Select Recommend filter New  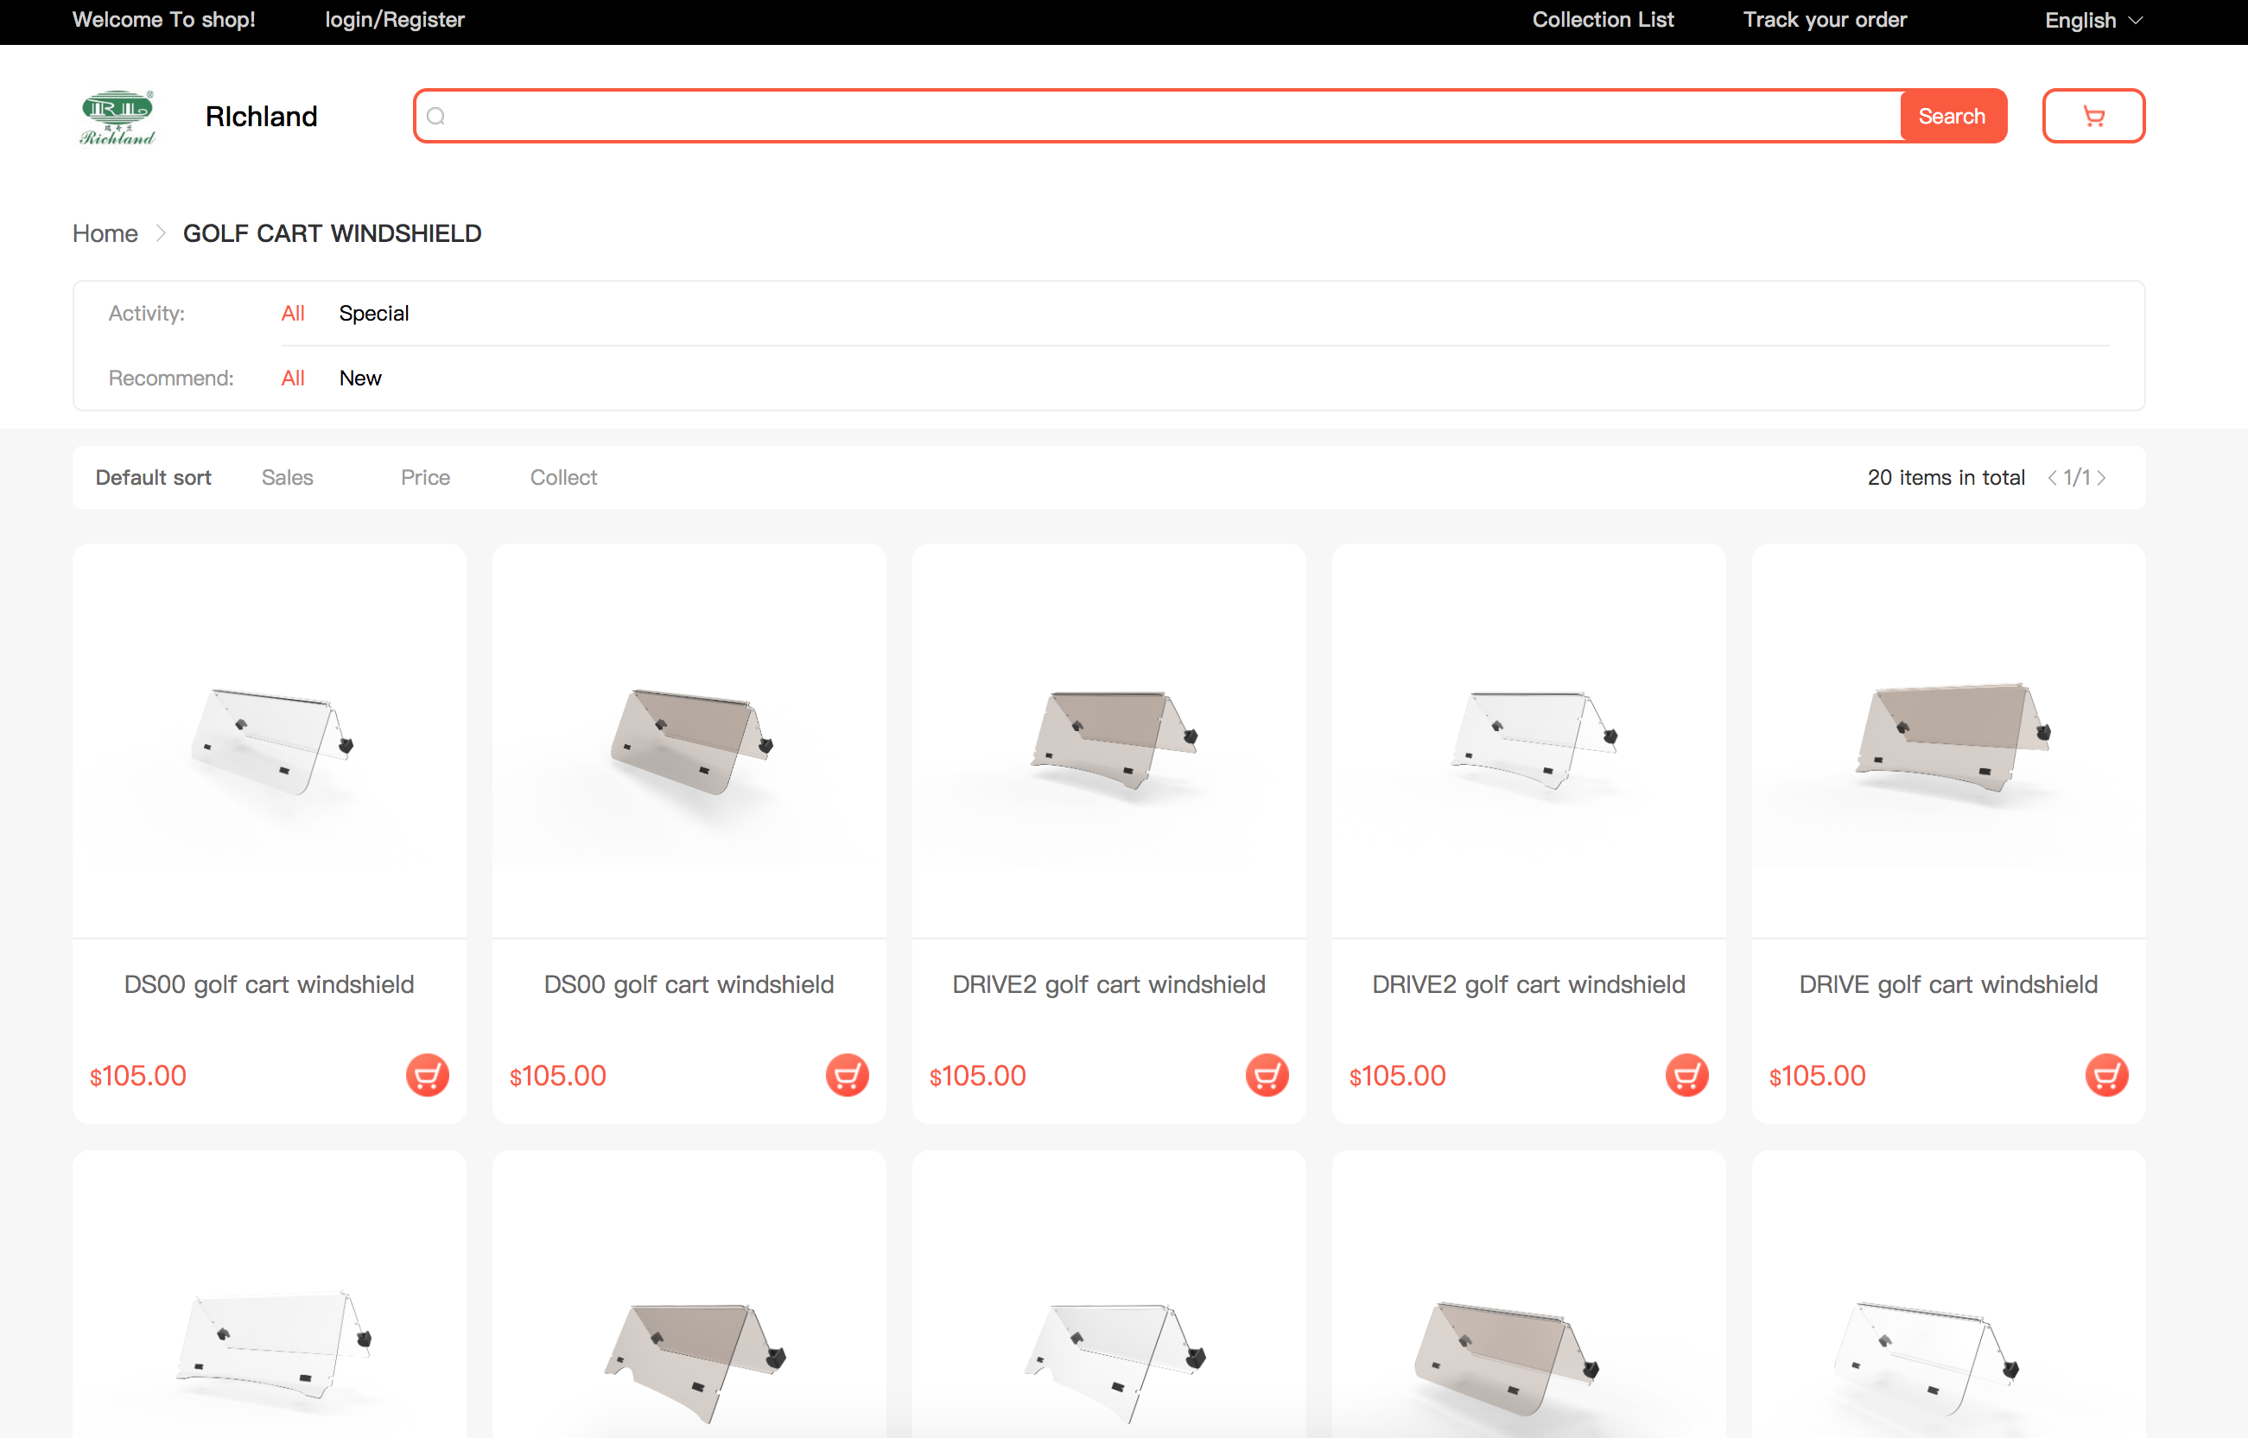pos(360,379)
